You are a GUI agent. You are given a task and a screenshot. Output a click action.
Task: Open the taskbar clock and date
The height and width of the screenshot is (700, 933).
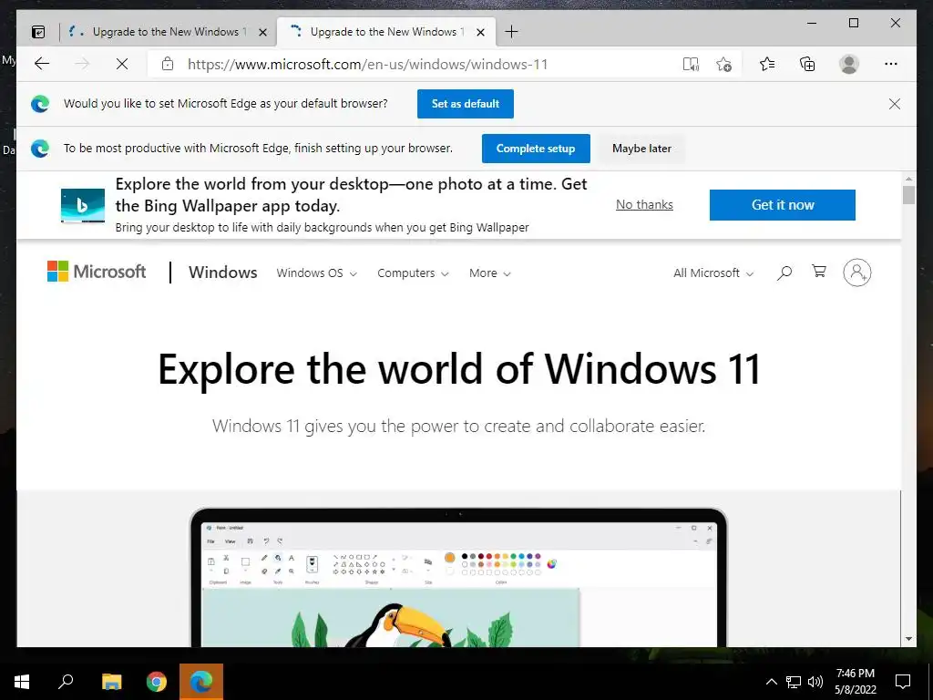855,682
